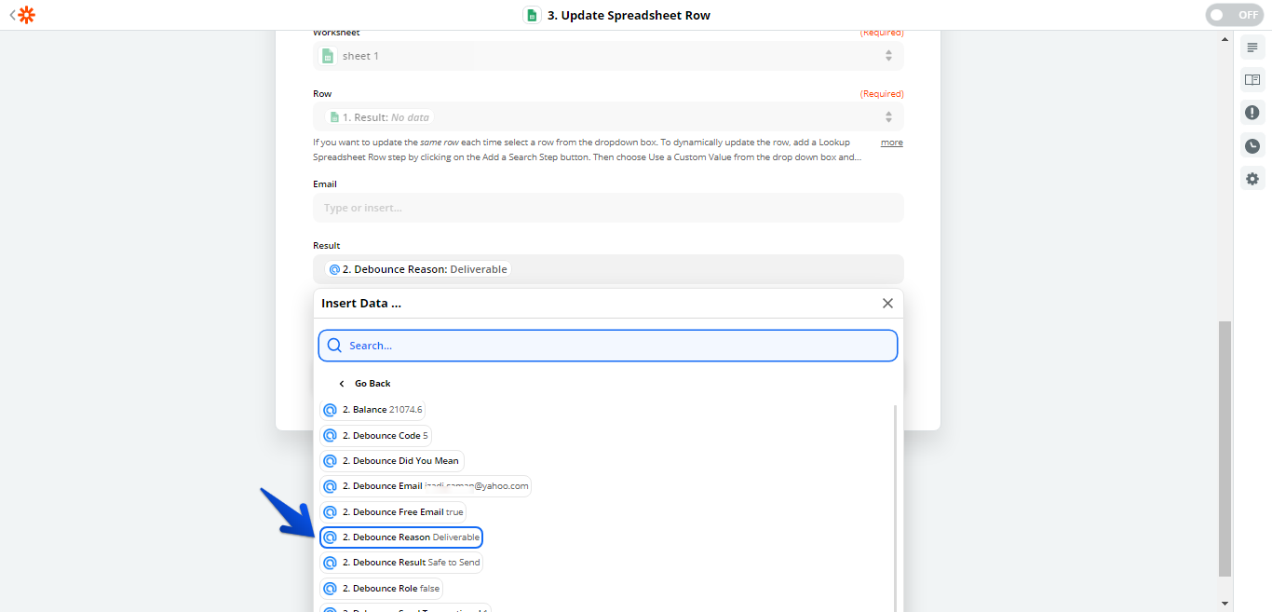Open the book guide icon in sidebar

point(1252,80)
